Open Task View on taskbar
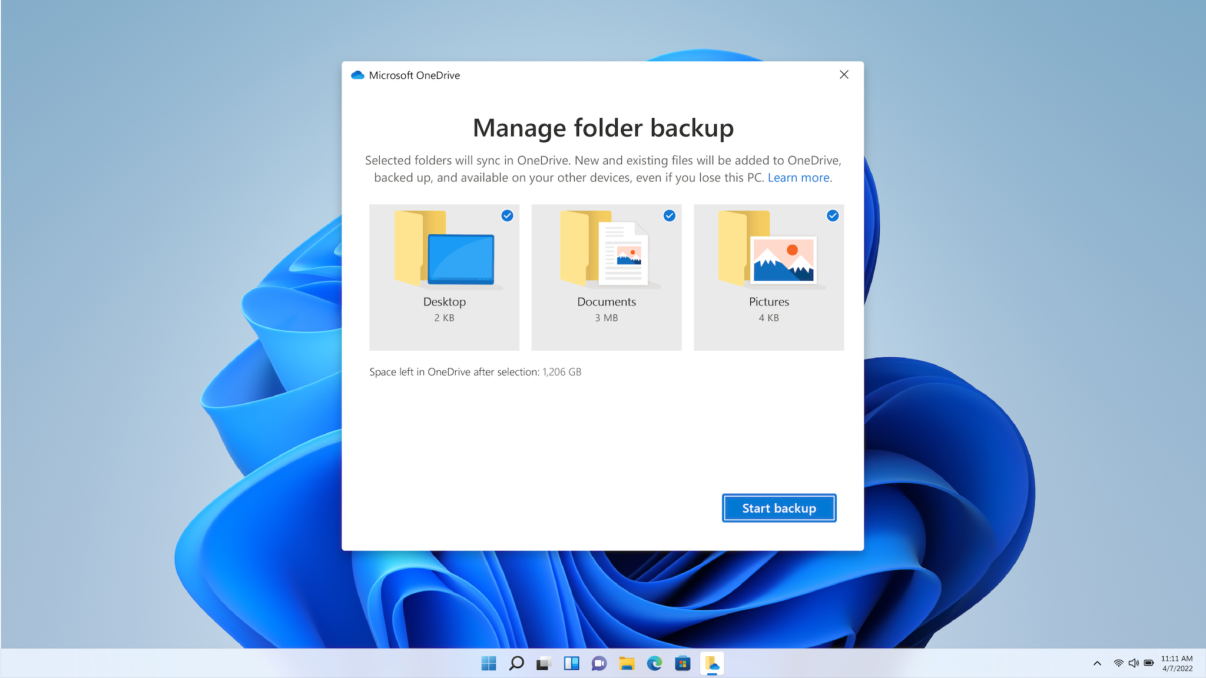 [x=544, y=663]
